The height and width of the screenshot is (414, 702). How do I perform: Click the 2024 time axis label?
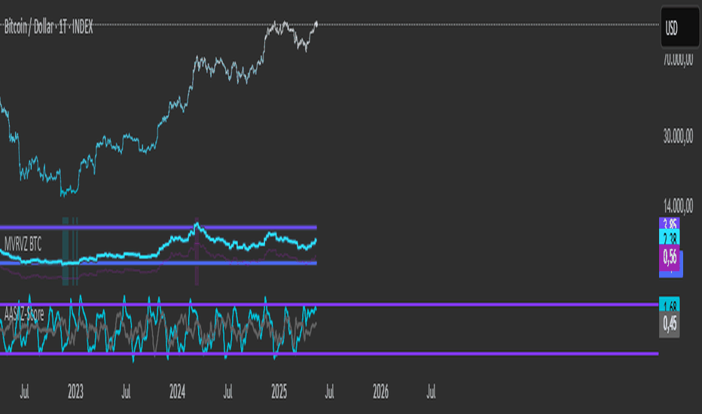click(177, 392)
